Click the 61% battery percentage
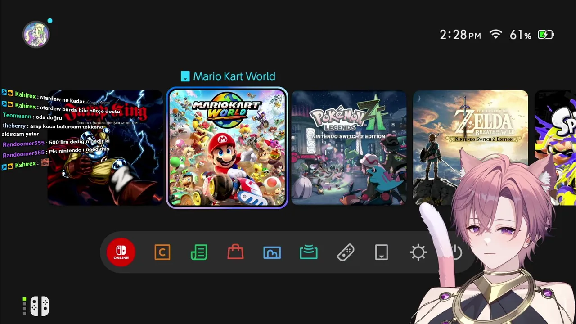This screenshot has width=576, height=324. tap(521, 35)
